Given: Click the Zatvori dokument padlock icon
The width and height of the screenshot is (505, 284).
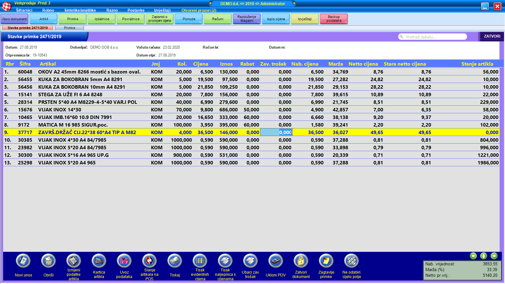Looking at the screenshot, I should point(301,261).
